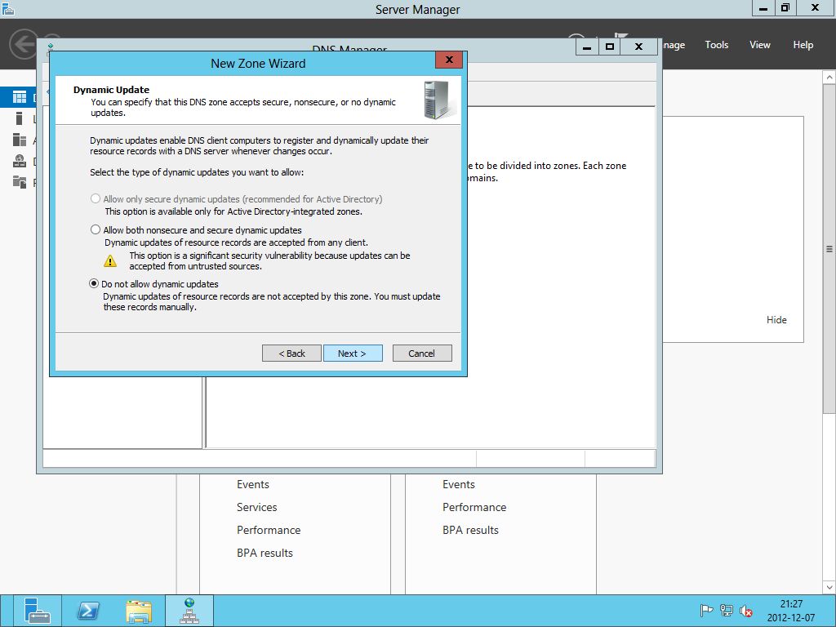Open Action Center flag in system tray

tap(706, 611)
